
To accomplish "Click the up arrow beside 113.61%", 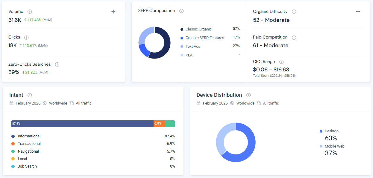I will click(x=21, y=46).
